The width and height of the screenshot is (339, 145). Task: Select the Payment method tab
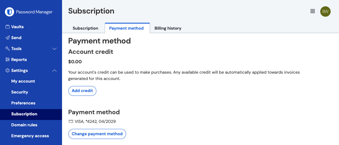point(126,28)
